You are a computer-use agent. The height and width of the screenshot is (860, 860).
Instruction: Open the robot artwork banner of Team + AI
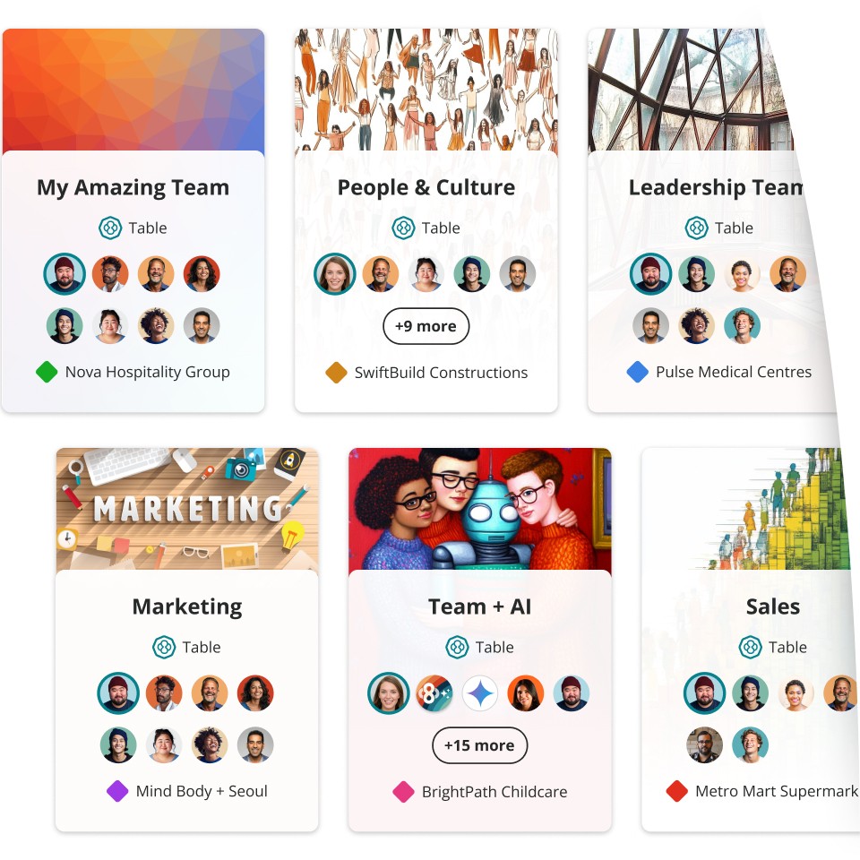480,510
